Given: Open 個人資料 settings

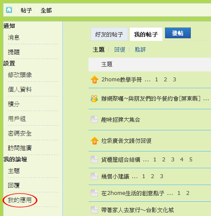Looking at the screenshot, I should (20, 89).
